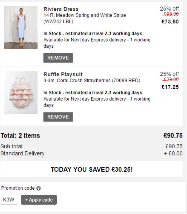Click the promotion code help icon
The height and width of the screenshot is (214, 187).
click(39, 188)
